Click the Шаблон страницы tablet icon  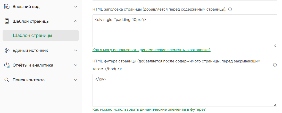[7, 21]
